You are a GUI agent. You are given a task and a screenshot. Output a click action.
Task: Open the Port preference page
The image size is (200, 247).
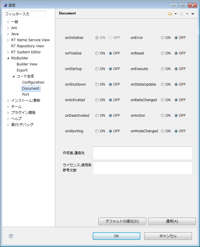[26, 95]
